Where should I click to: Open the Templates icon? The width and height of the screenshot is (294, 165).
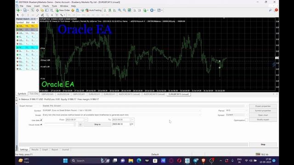point(159,10)
